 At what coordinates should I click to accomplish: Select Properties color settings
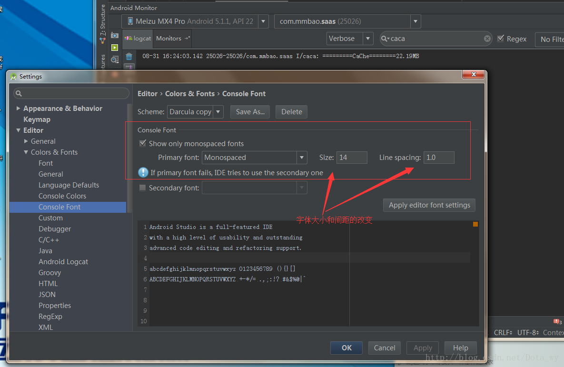[55, 306]
